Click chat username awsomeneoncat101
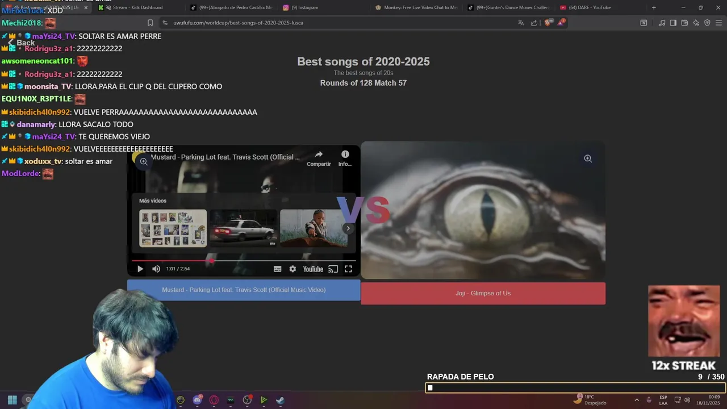 point(37,61)
